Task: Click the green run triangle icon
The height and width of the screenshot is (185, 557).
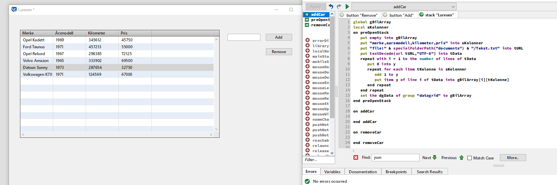Action: (x=347, y=7)
